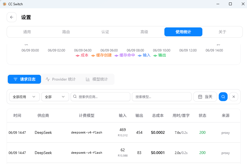Click the 总成本 column header
The height and width of the screenshot is (164, 247).
158,116
